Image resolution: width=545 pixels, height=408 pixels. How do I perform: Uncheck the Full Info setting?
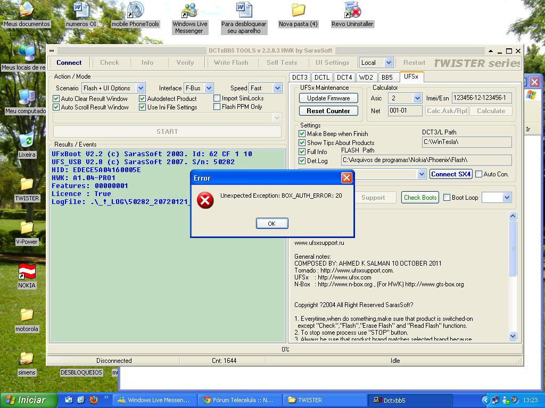pos(302,151)
